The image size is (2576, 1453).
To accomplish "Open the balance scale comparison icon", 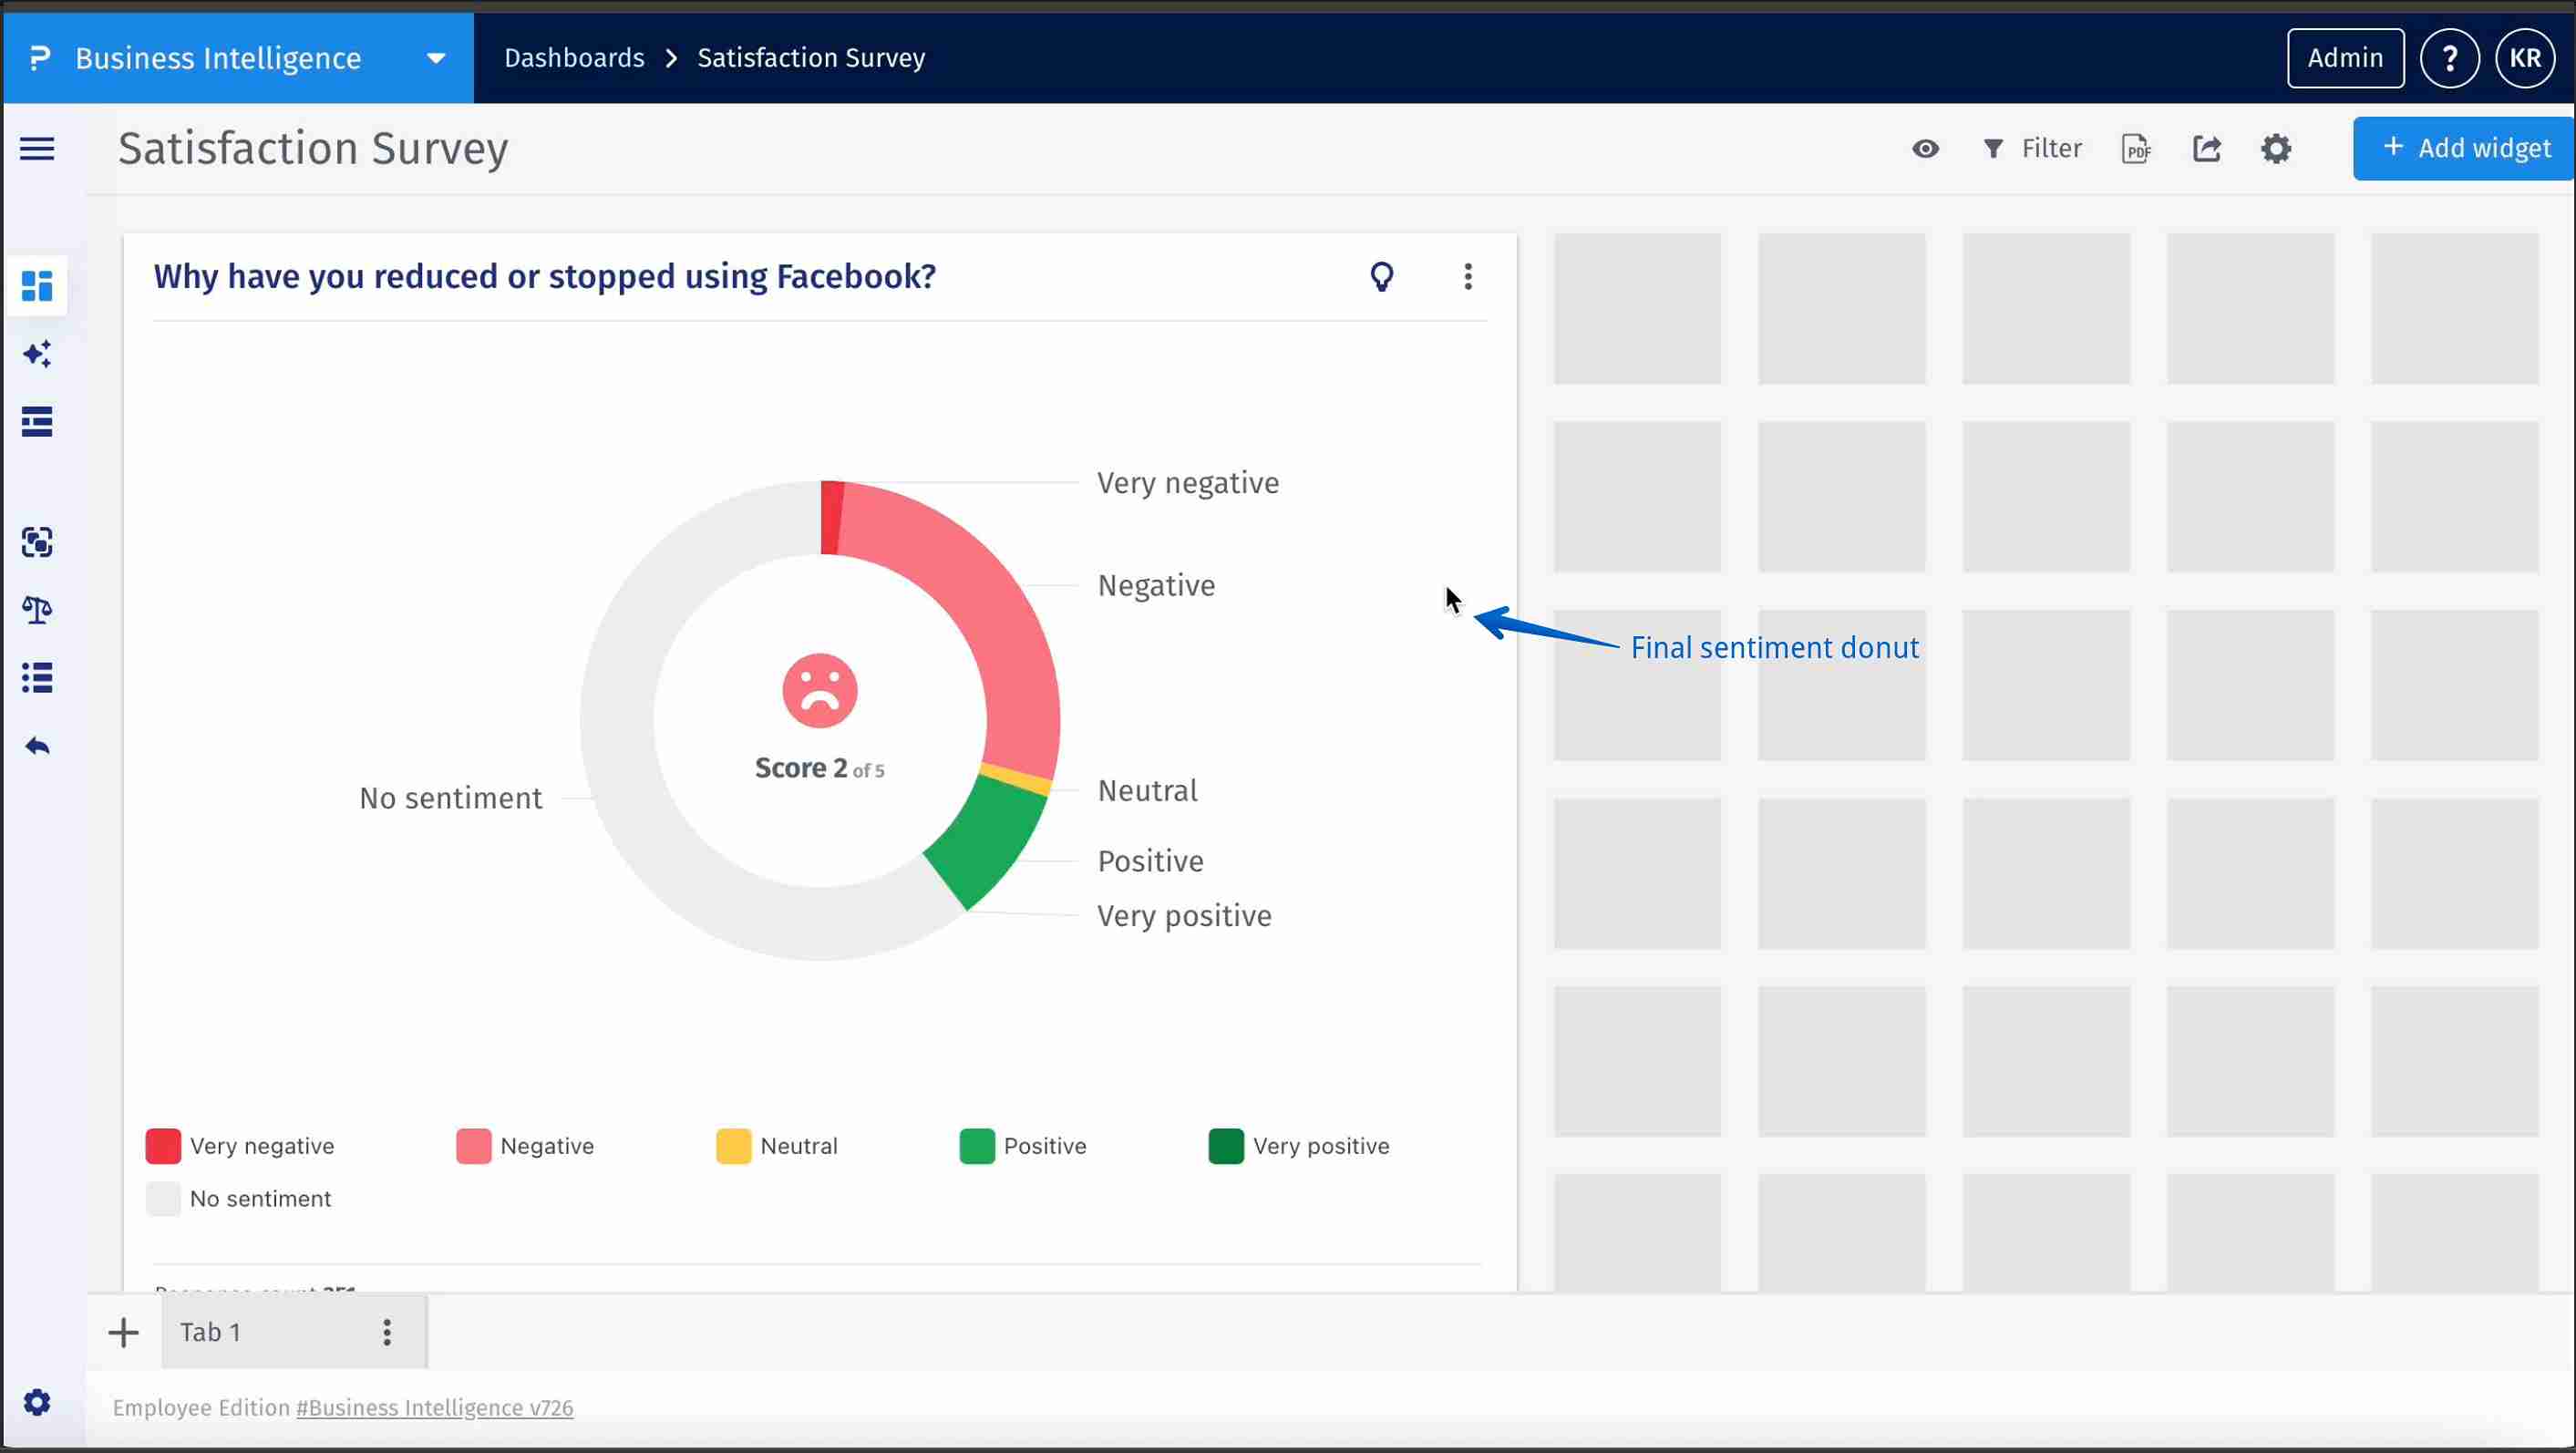I will point(37,609).
